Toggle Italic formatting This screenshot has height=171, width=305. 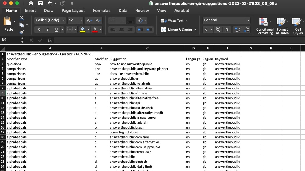click(47, 30)
